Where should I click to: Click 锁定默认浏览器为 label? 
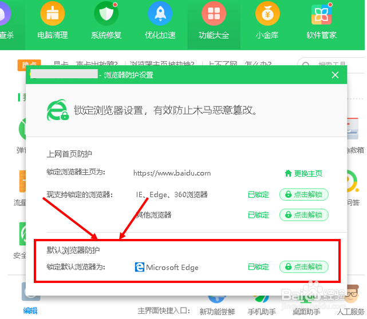76,267
